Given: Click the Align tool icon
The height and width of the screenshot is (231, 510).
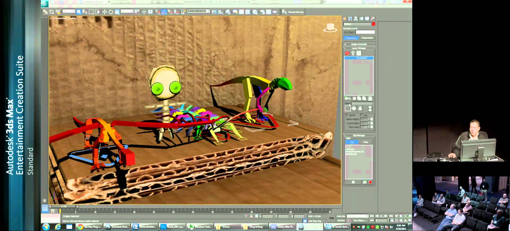Looking at the screenshot, I should 220,12.
